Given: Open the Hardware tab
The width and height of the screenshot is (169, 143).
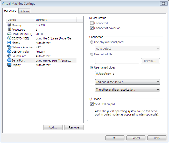Looking at the screenshot, I should pyautogui.click(x=11, y=11).
